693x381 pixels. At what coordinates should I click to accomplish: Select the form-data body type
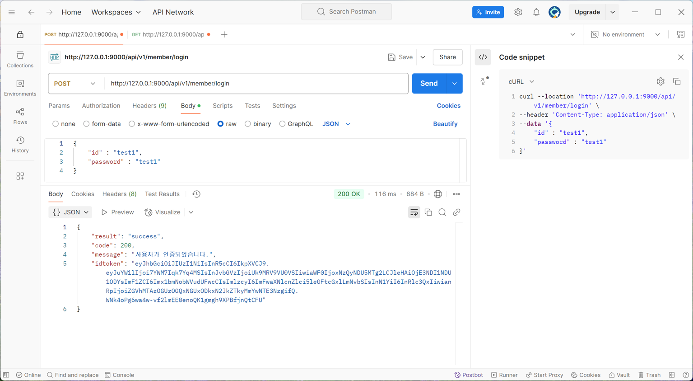point(86,124)
